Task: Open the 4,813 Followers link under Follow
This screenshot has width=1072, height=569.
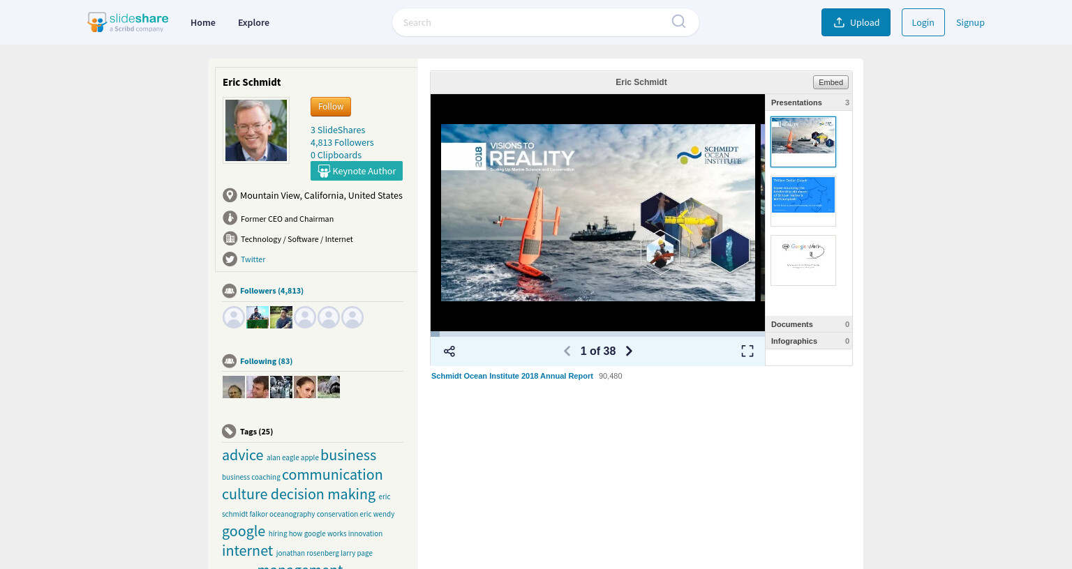Action: coord(342,142)
